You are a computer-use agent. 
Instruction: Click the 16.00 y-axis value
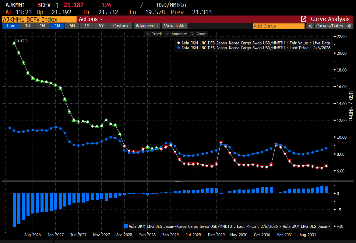(342, 87)
